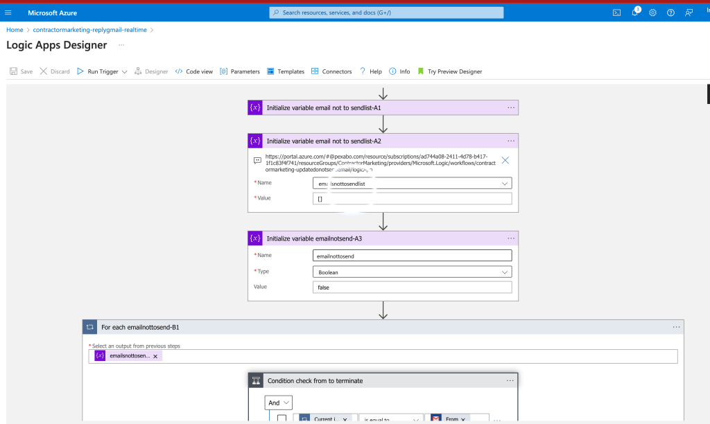Image resolution: width=710 pixels, height=424 pixels.
Task: Open the Type dropdown set to Boolean
Action: (x=412, y=272)
